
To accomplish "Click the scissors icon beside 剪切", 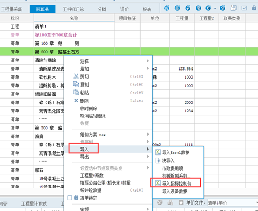I will click(x=76, y=76).
